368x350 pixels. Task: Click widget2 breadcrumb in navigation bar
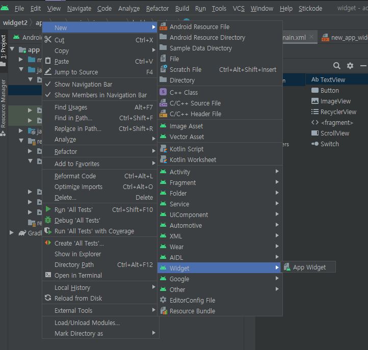(x=15, y=23)
